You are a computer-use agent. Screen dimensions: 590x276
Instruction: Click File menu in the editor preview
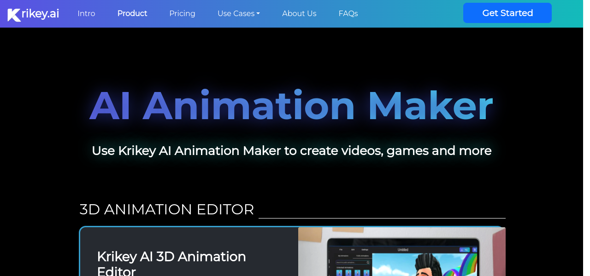coord(341,250)
